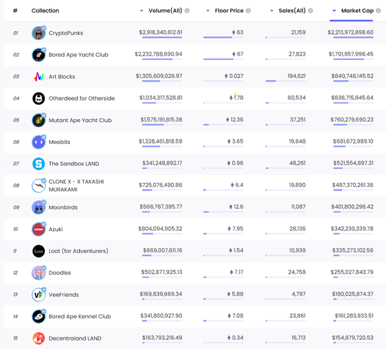Click the info icon beside Volume(All)
The width and height of the screenshot is (386, 349).
click(187, 11)
